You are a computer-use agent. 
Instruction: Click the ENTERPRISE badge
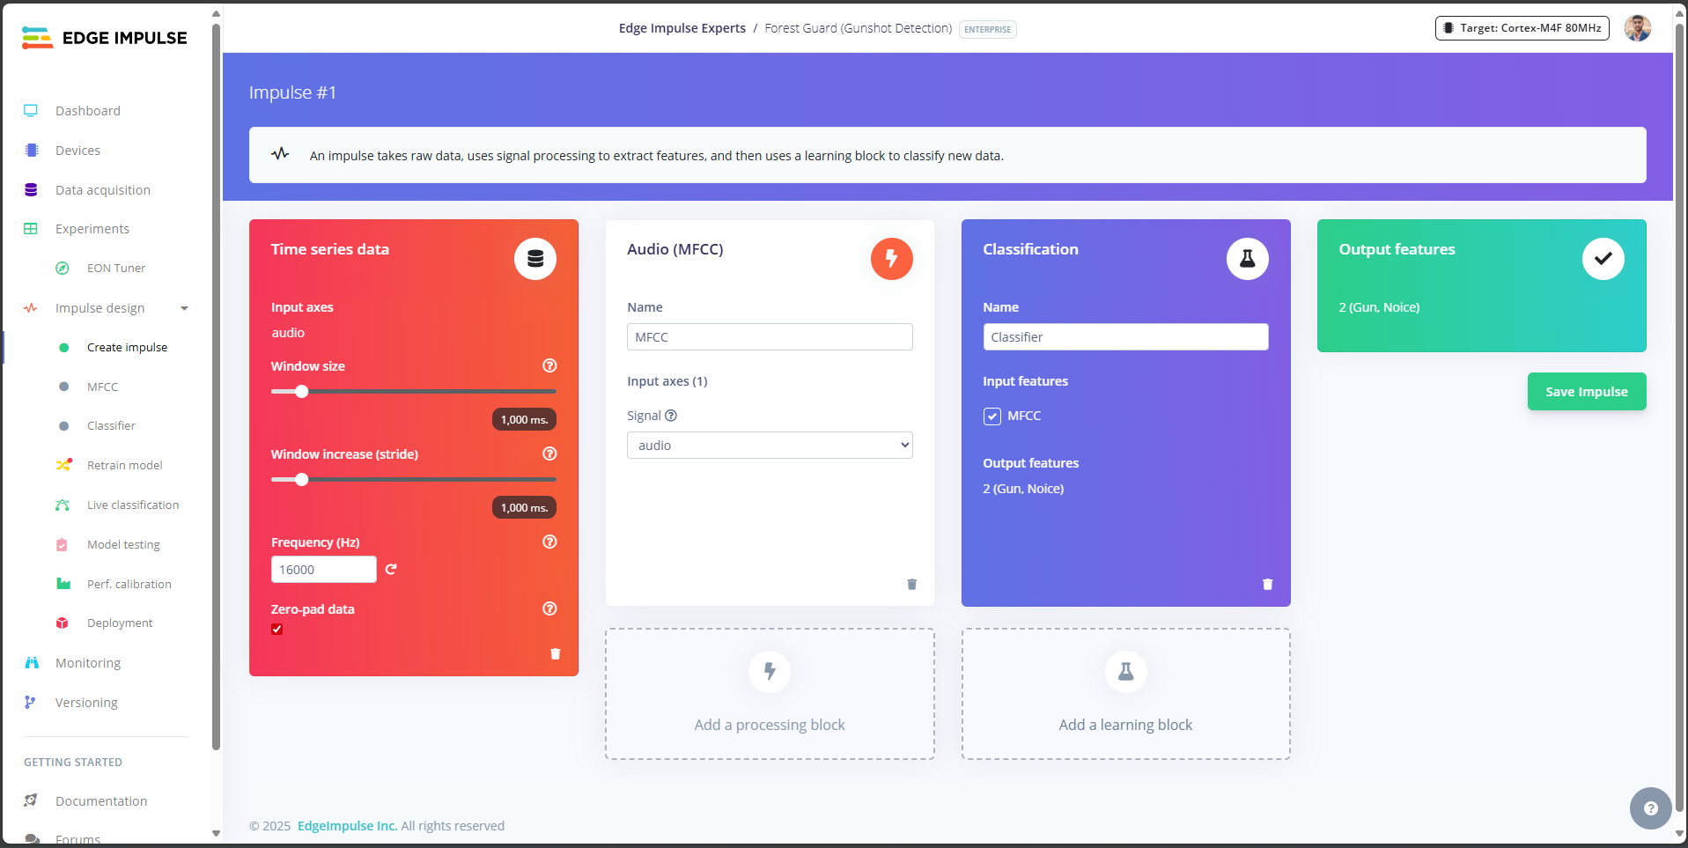(x=988, y=29)
